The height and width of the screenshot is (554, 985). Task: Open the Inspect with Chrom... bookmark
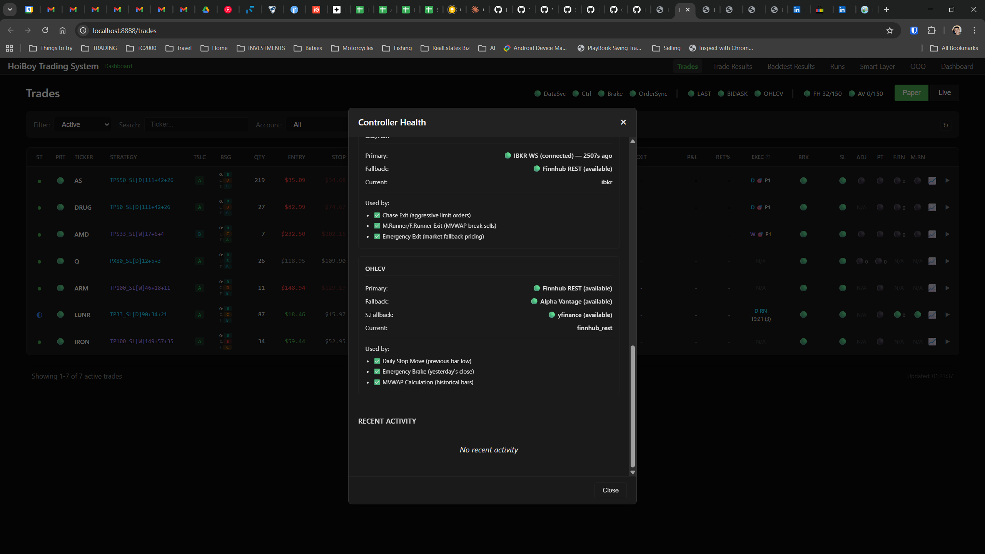pos(721,48)
